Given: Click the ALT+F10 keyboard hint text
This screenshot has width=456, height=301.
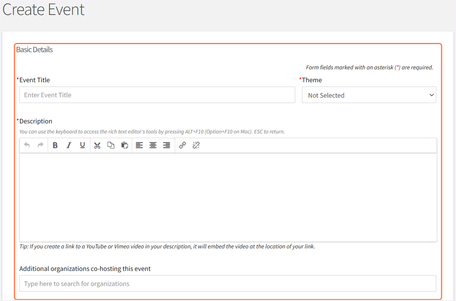Looking at the screenshot, I should (x=152, y=132).
